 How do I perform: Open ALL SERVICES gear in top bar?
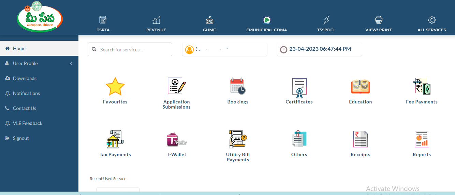pos(431,24)
